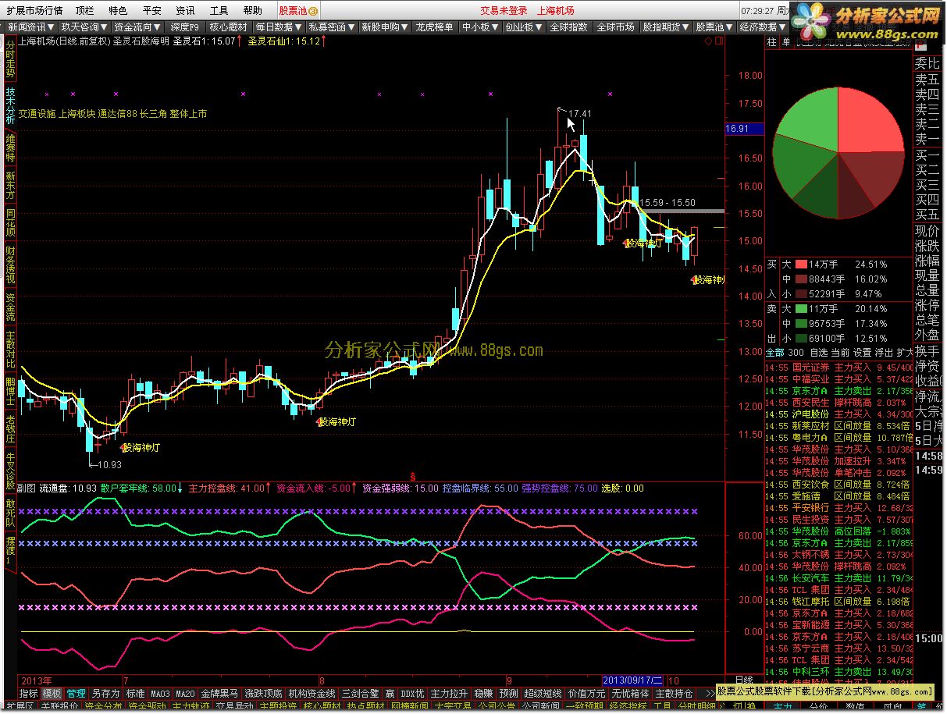The image size is (947, 714).
Task: Select the MA03 indicator tab
Action: pyautogui.click(x=160, y=693)
